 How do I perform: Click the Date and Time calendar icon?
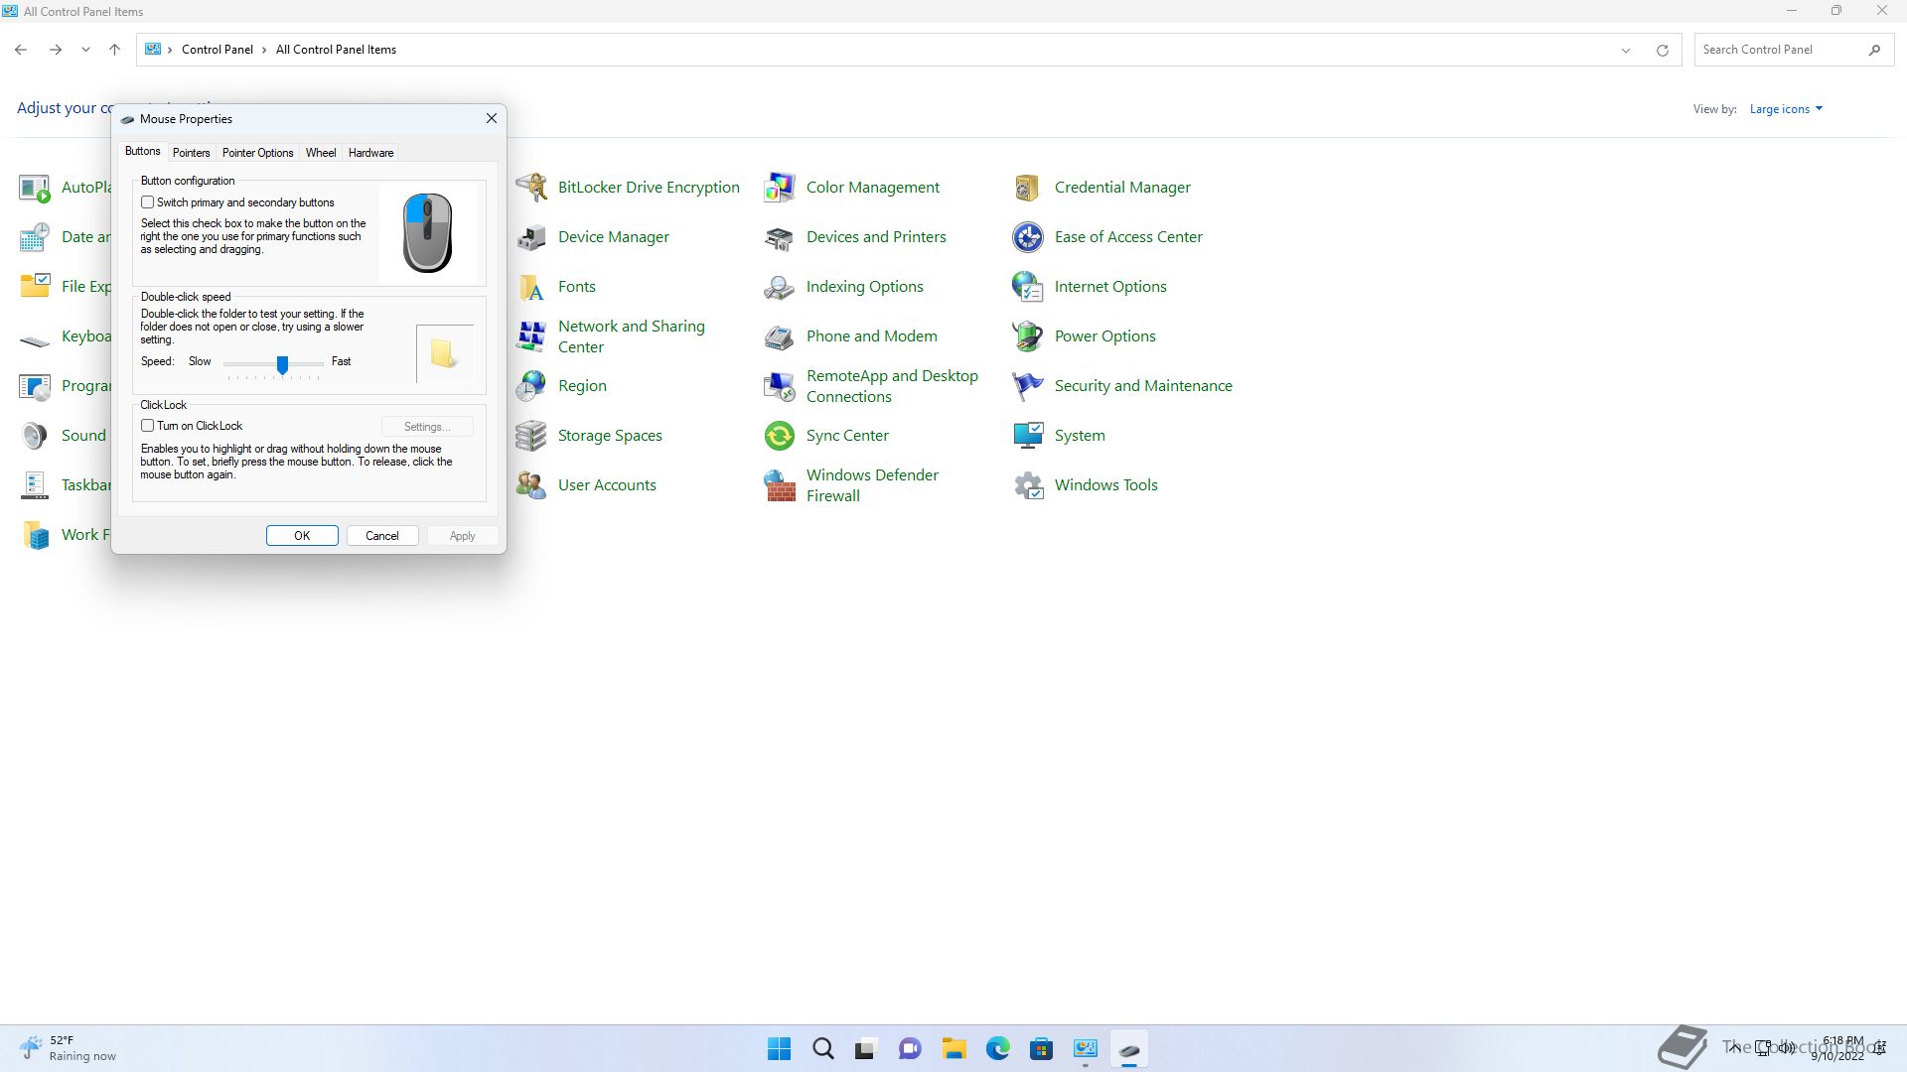[35, 236]
